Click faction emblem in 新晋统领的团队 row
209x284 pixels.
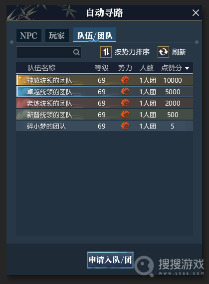125,115
